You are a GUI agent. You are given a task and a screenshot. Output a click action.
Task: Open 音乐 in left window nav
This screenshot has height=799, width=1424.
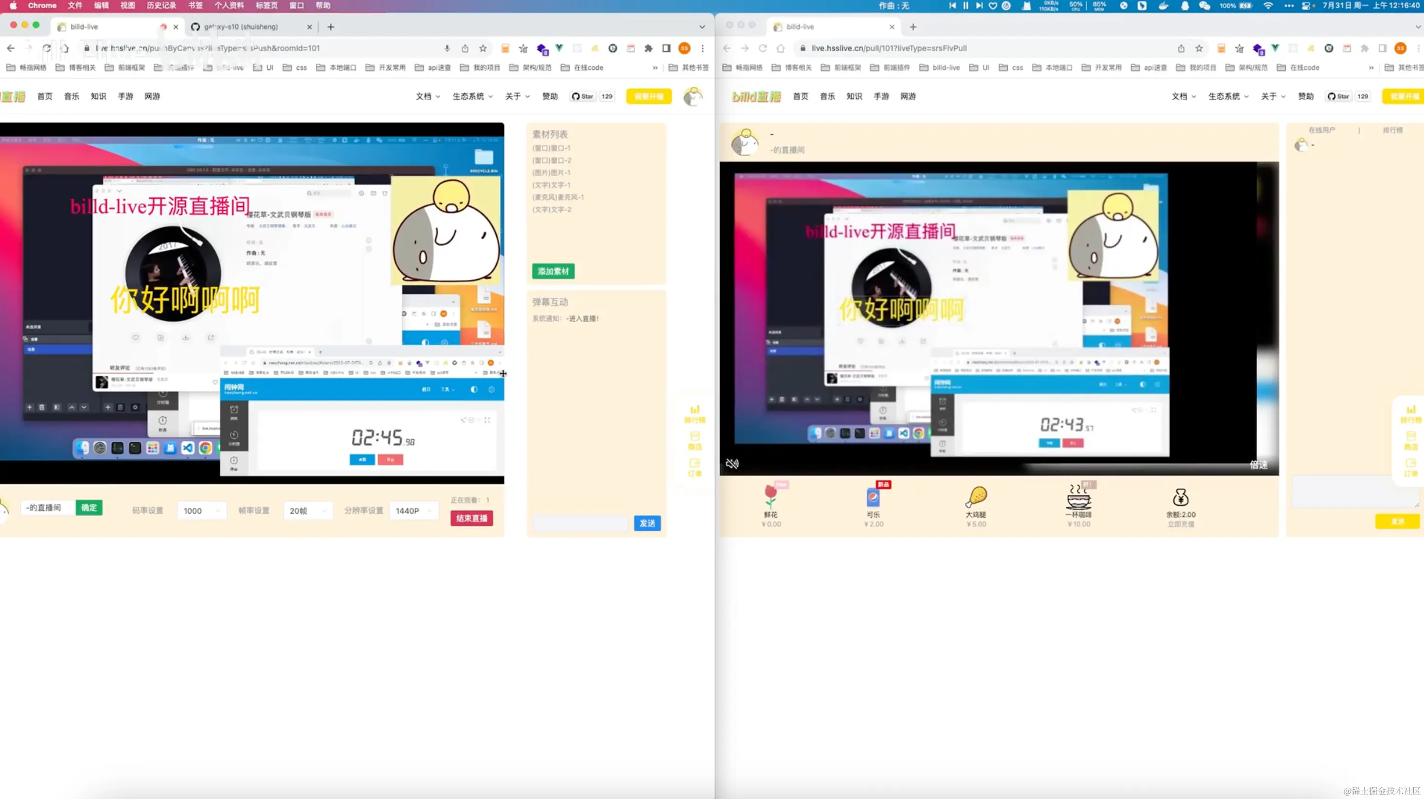pos(72,96)
